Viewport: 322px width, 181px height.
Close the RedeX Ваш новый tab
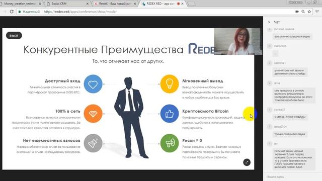coord(135,4)
